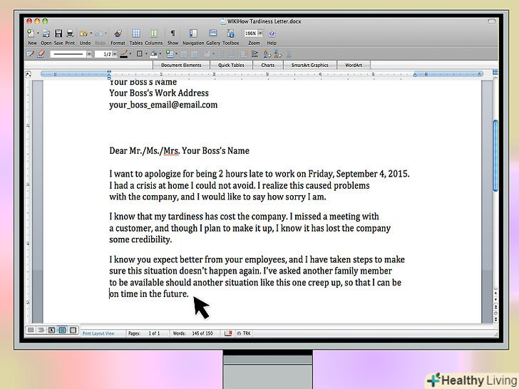
Task: Print the letter with the Print icon
Action: 70,33
